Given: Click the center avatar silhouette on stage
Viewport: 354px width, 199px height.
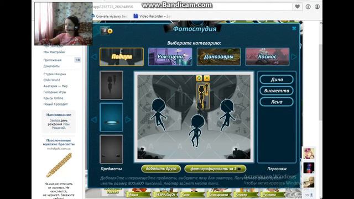Looking at the screenshot, I should [x=196, y=130].
